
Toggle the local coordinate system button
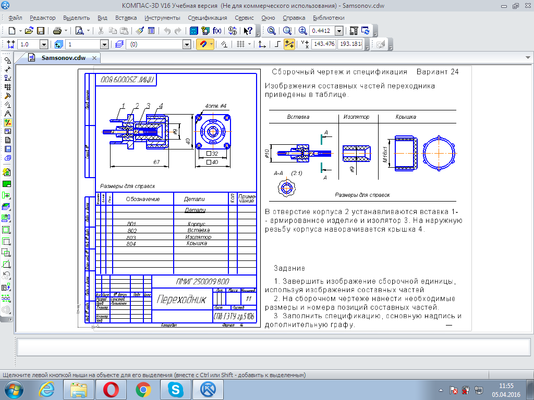(x=262, y=44)
